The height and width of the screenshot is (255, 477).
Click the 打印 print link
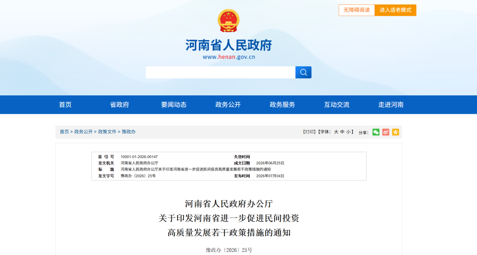click(309, 132)
